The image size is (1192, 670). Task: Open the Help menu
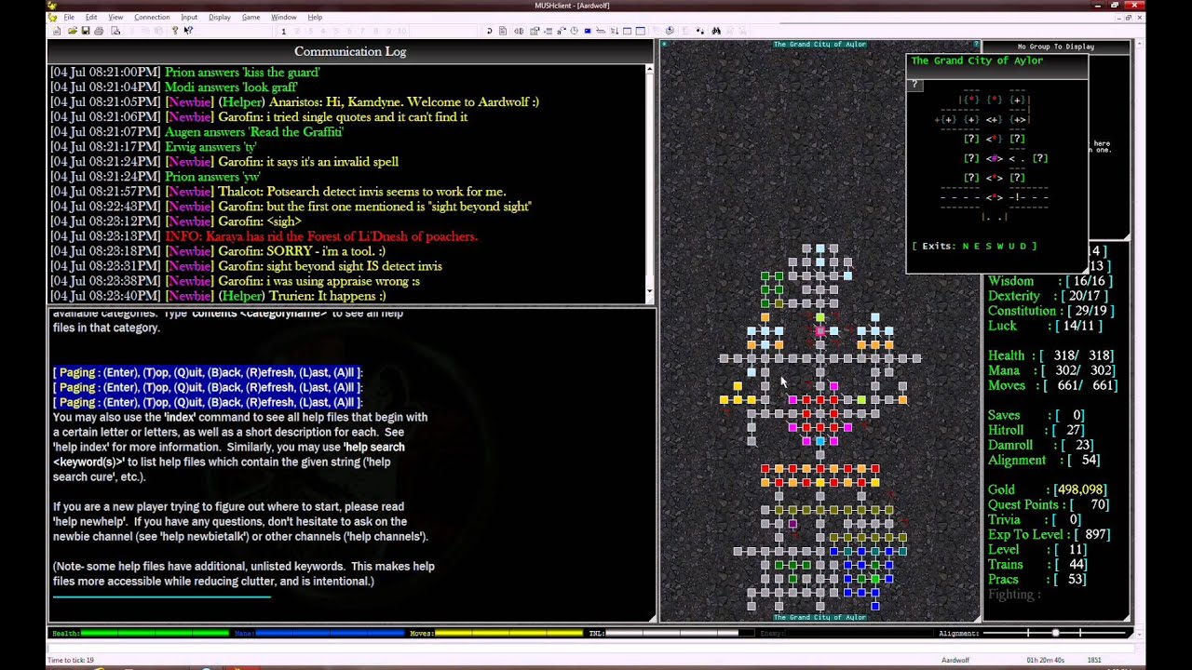point(315,17)
